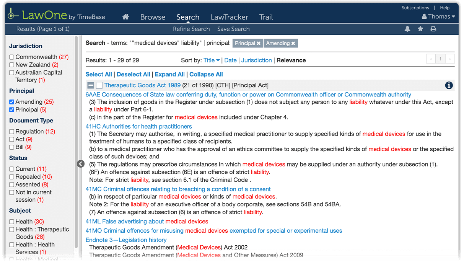
Task: Collapse Therapeutic Goods Act with minus button
Action: coord(91,85)
